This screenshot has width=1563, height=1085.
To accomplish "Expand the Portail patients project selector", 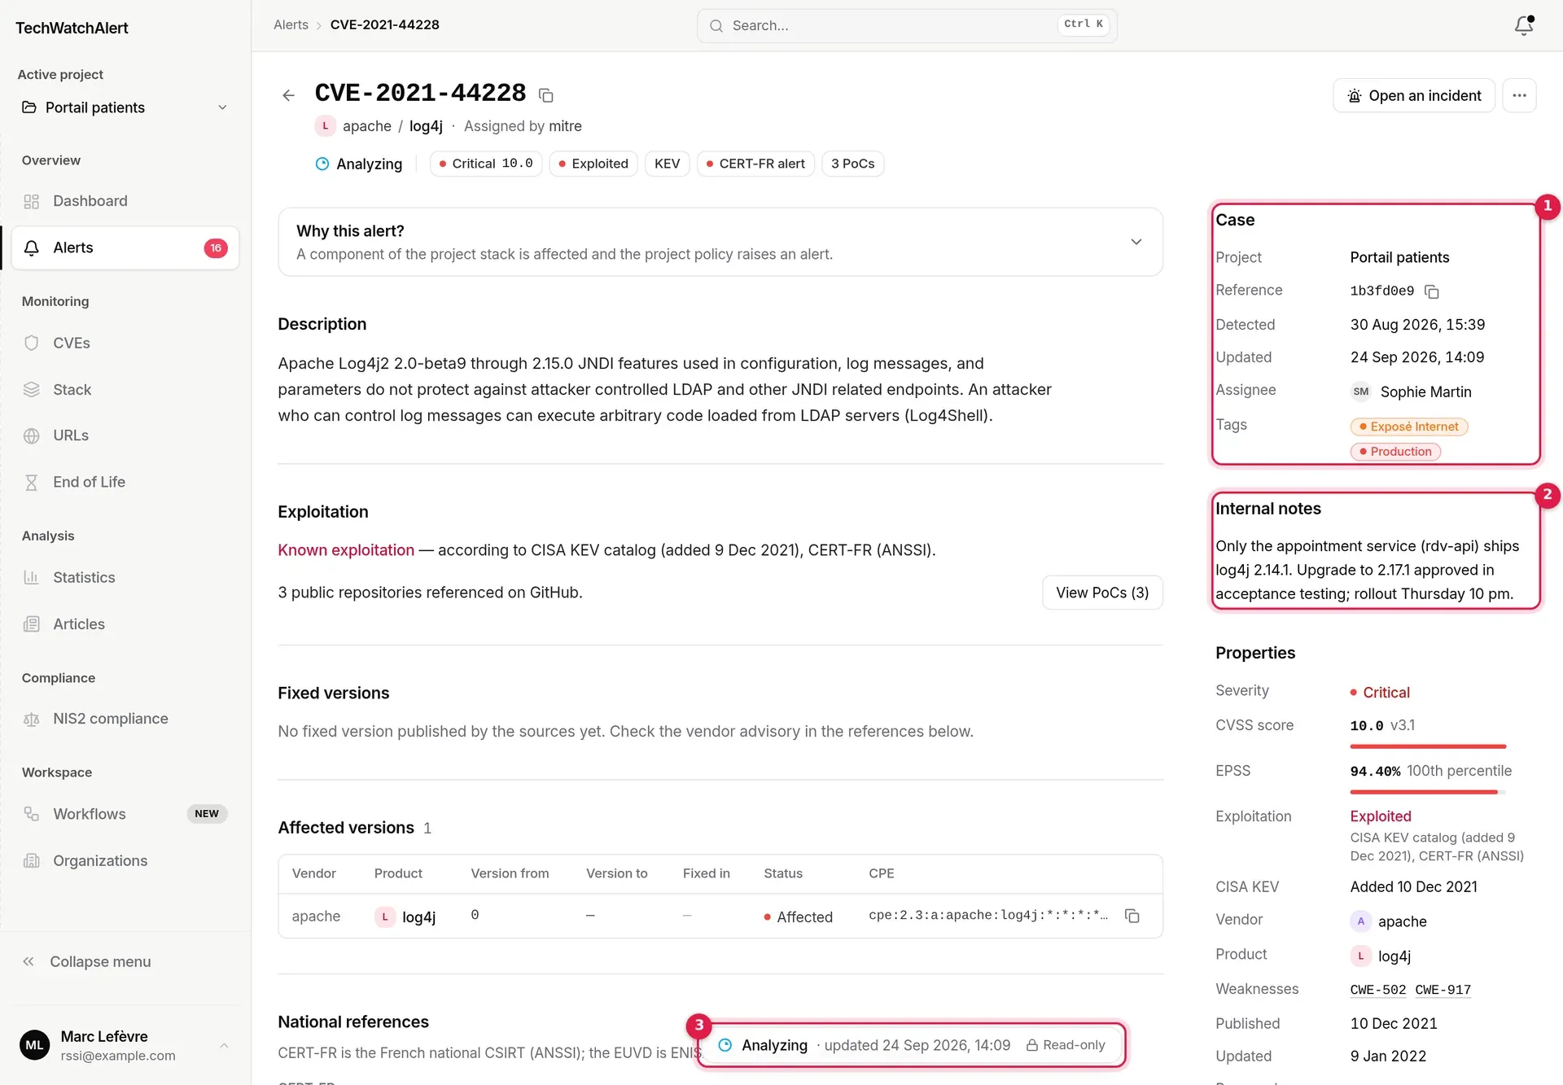I will click(x=125, y=107).
